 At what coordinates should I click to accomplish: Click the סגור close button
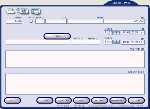[12, 100]
